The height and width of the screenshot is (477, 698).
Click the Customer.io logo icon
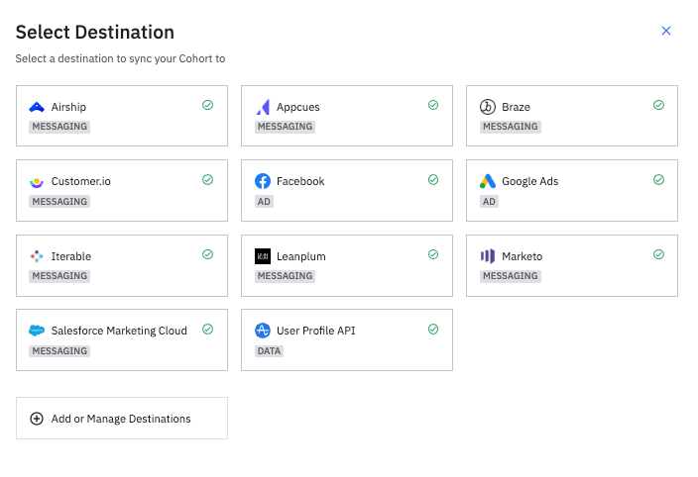coord(37,182)
